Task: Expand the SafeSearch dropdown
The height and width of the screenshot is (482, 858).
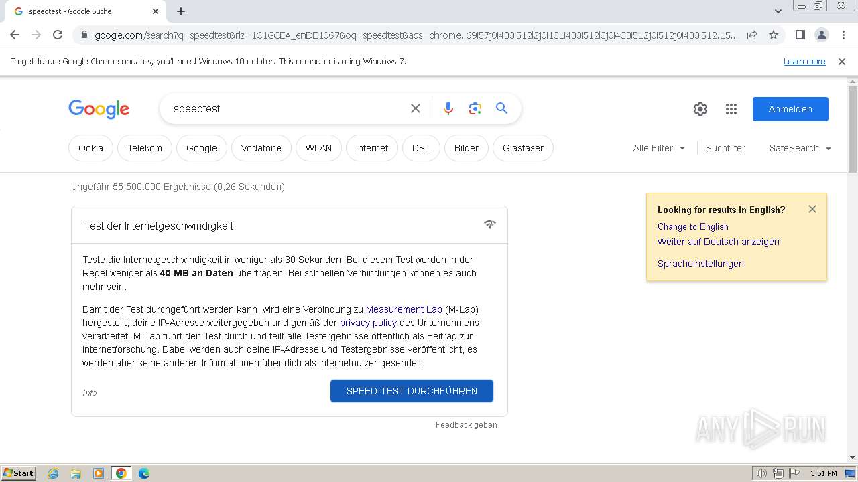Action: click(x=800, y=148)
